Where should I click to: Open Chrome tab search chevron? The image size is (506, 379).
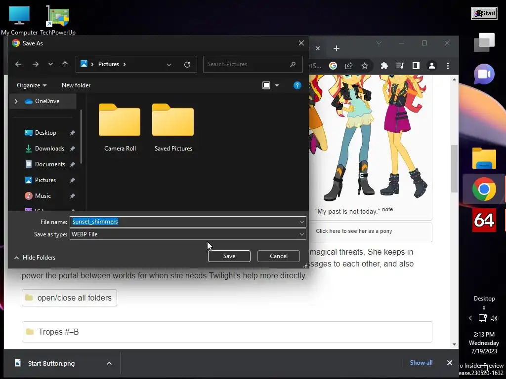pyautogui.click(x=379, y=43)
